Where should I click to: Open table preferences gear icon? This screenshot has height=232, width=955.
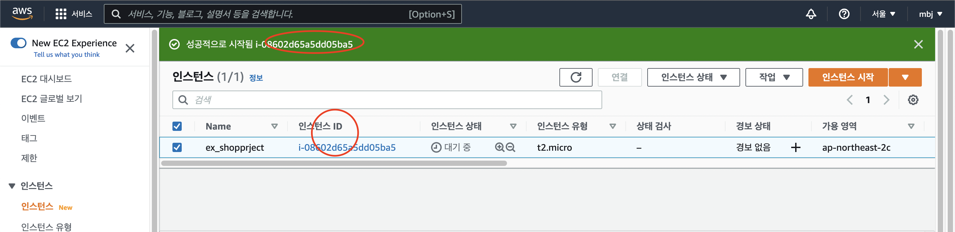pos(913,100)
